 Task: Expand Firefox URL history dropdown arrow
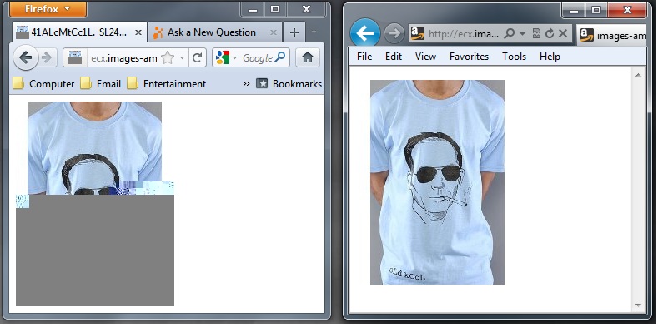pos(182,57)
